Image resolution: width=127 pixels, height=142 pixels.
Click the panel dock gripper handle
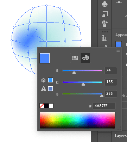[104, 32]
